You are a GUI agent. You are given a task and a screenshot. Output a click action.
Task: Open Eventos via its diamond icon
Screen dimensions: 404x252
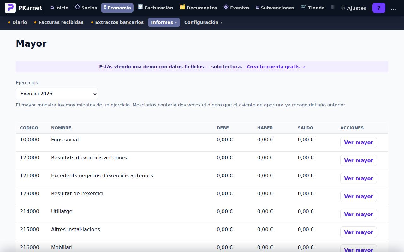[226, 7]
